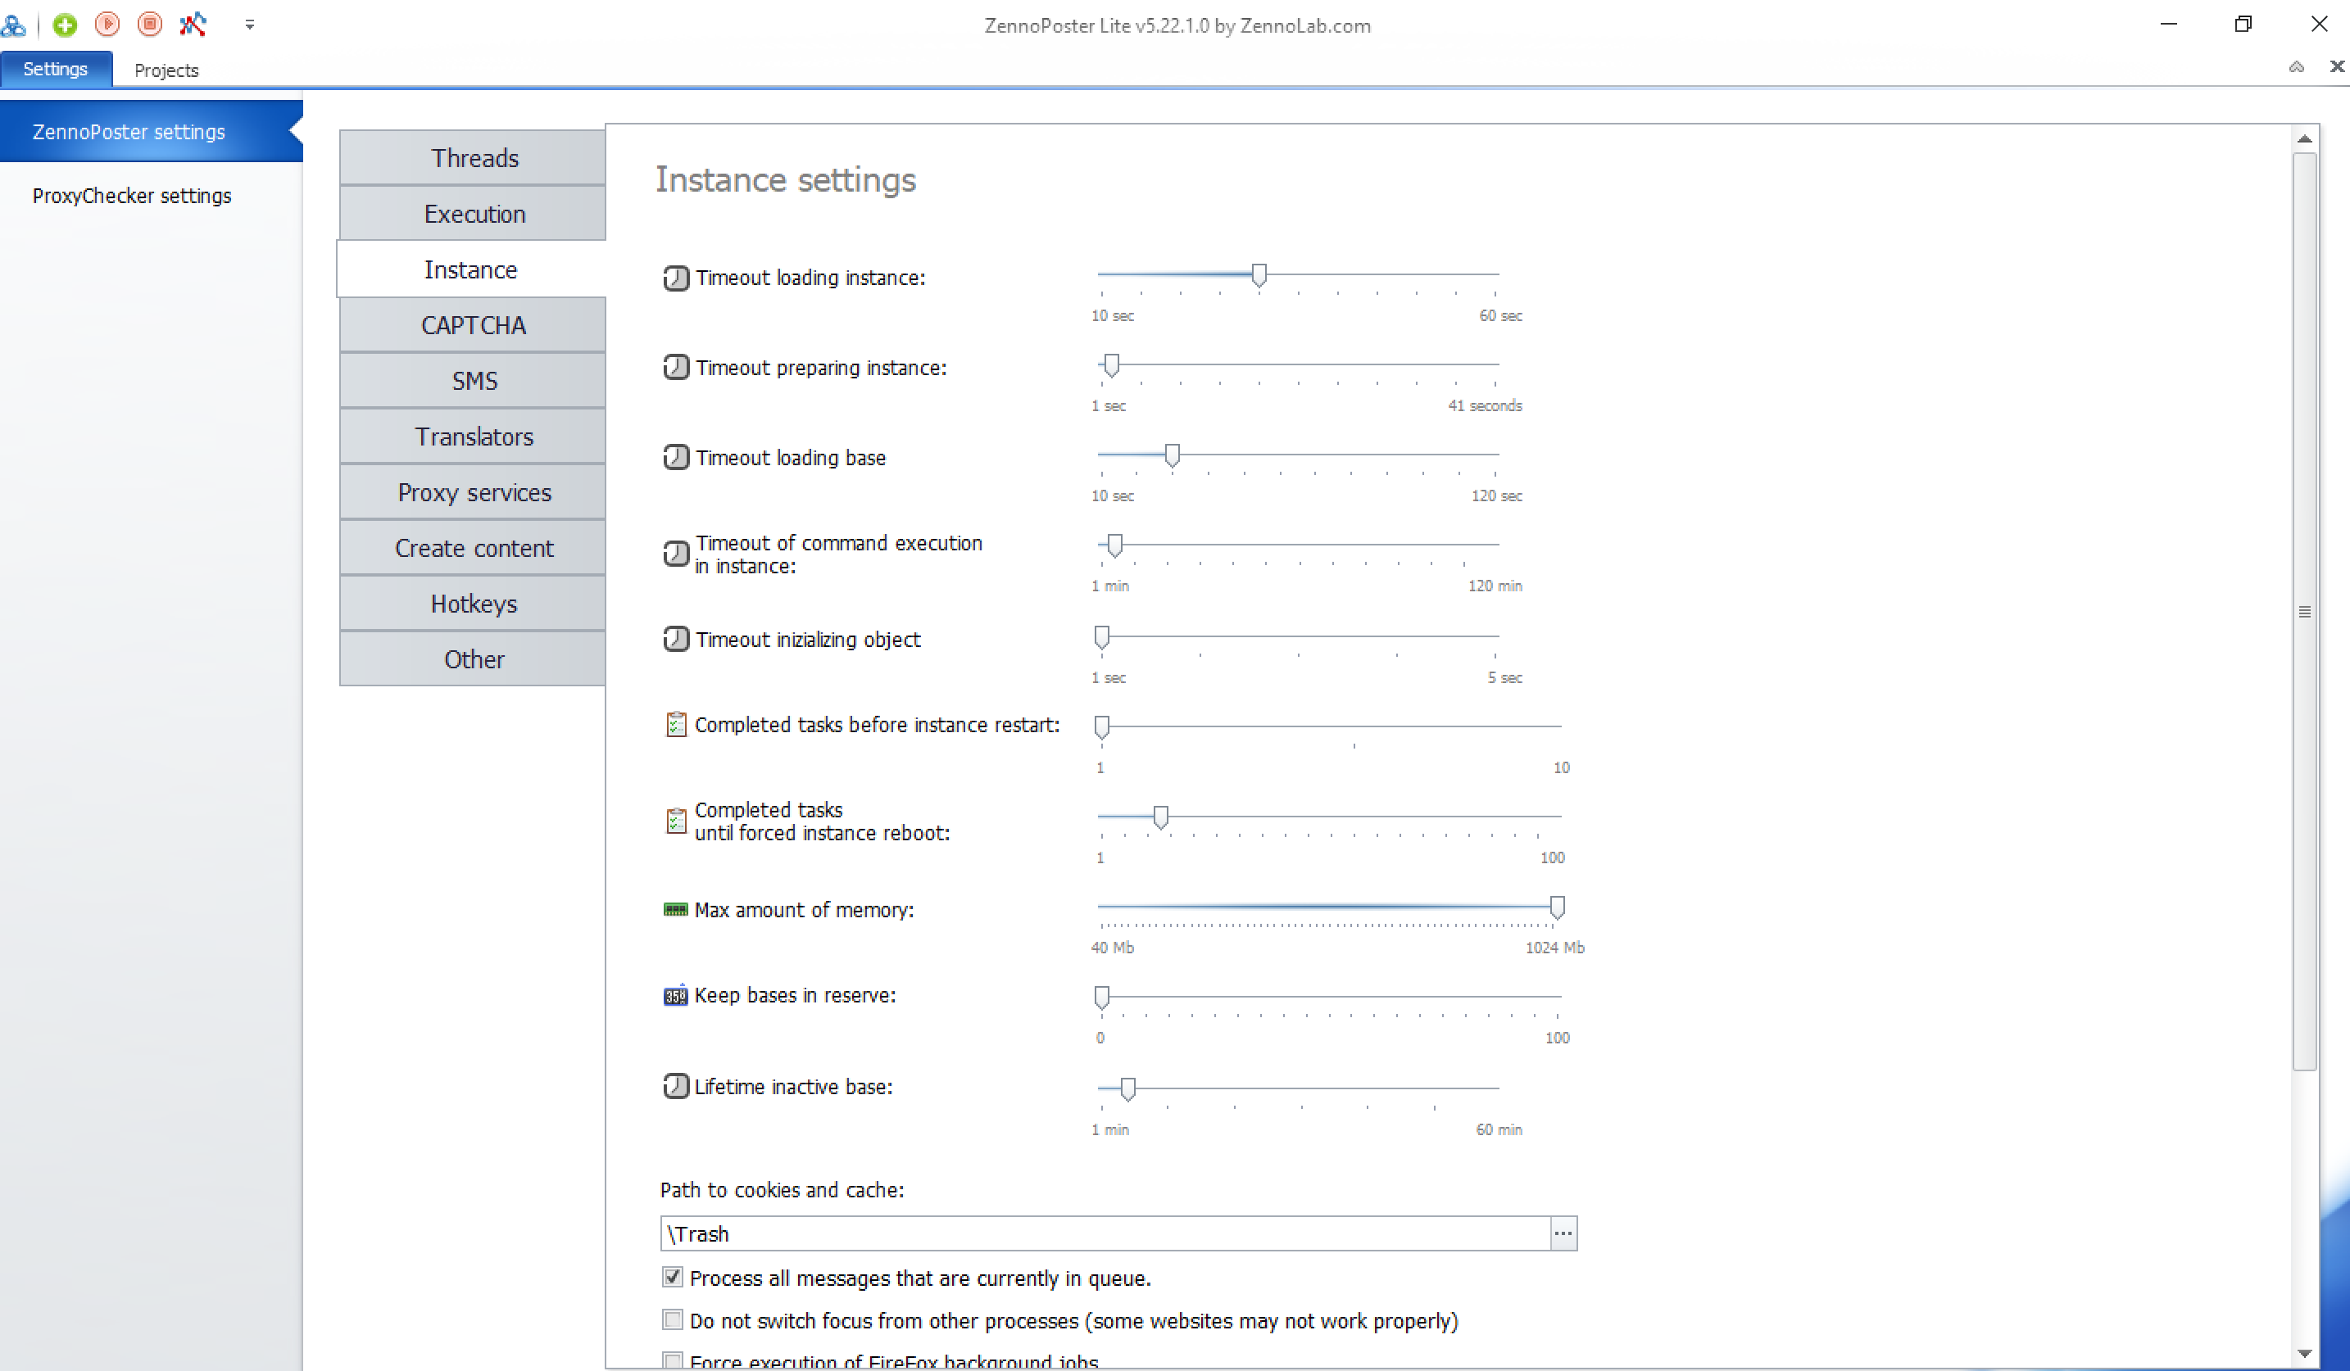Open the Create content settings section
The image size is (2350, 1371).
click(474, 548)
